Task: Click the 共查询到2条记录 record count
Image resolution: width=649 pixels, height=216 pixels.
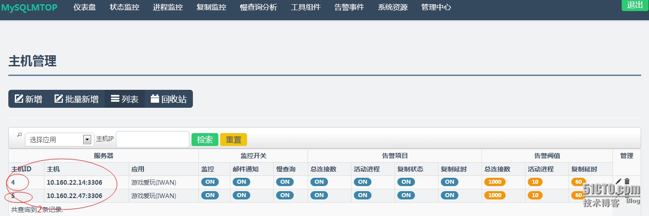Action: pyautogui.click(x=37, y=210)
